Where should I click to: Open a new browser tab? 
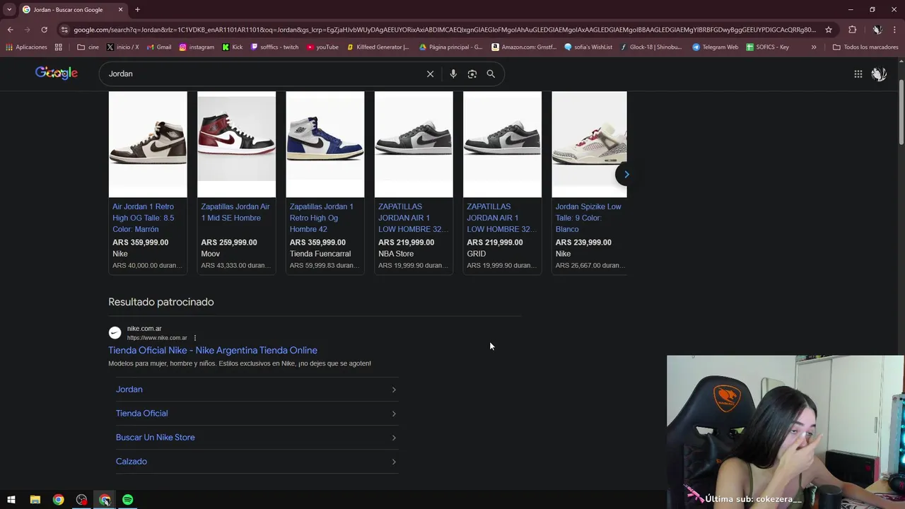point(137,10)
